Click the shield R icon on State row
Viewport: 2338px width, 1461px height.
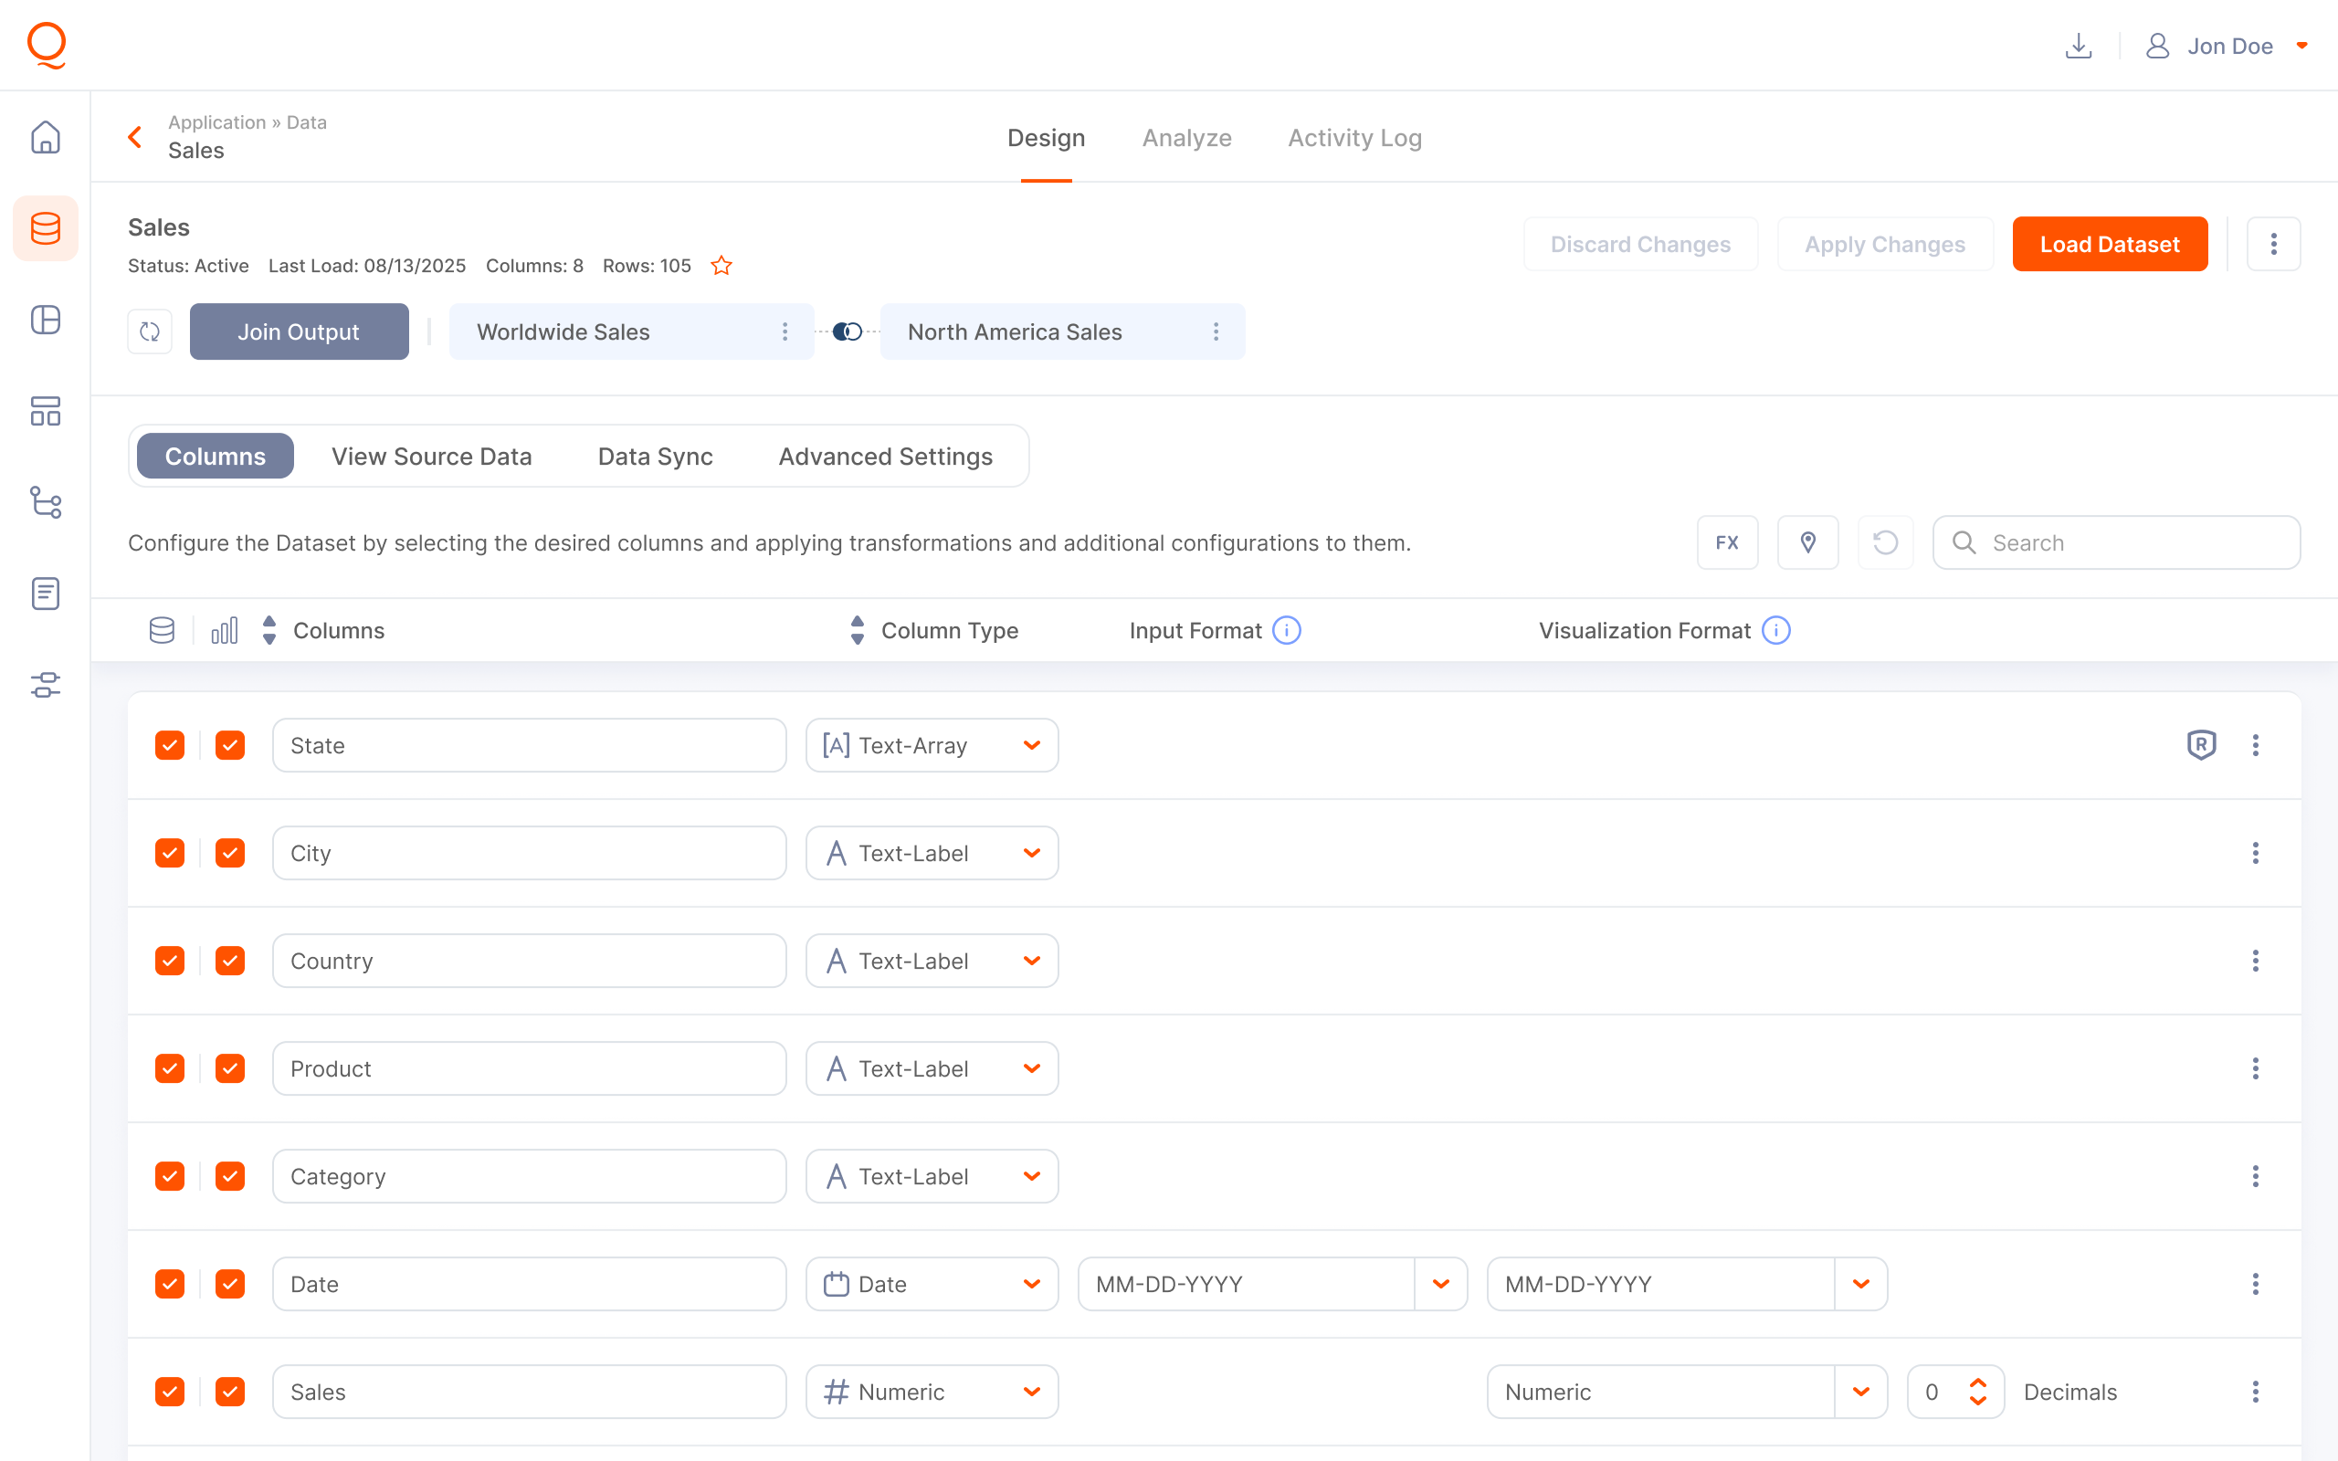2201,745
